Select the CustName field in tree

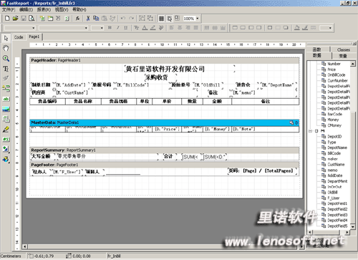click(x=336, y=165)
